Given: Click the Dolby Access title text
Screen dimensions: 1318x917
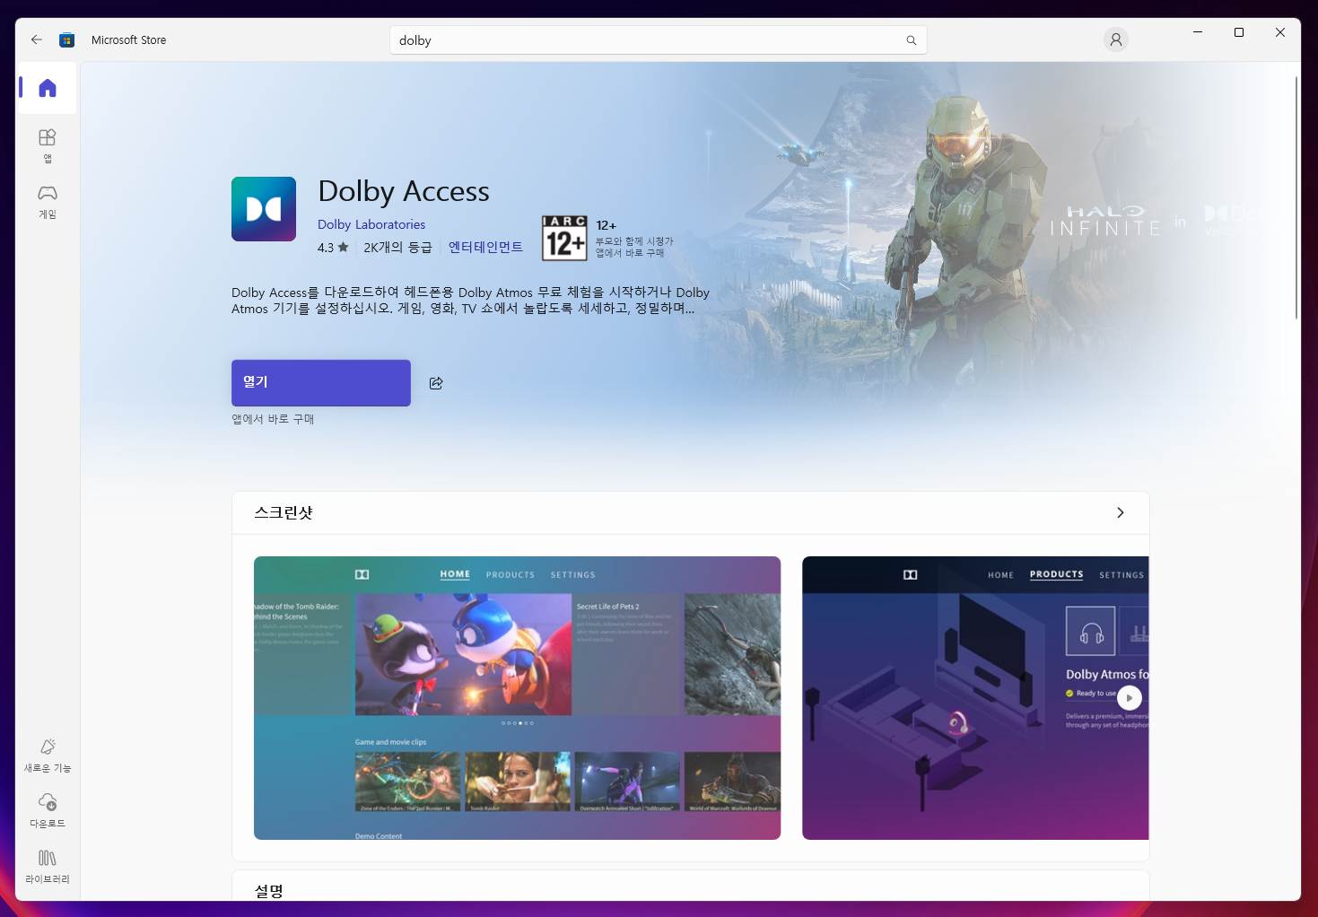Looking at the screenshot, I should (x=404, y=191).
